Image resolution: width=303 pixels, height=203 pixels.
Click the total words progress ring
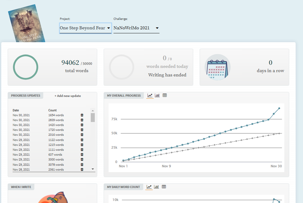tap(25, 67)
